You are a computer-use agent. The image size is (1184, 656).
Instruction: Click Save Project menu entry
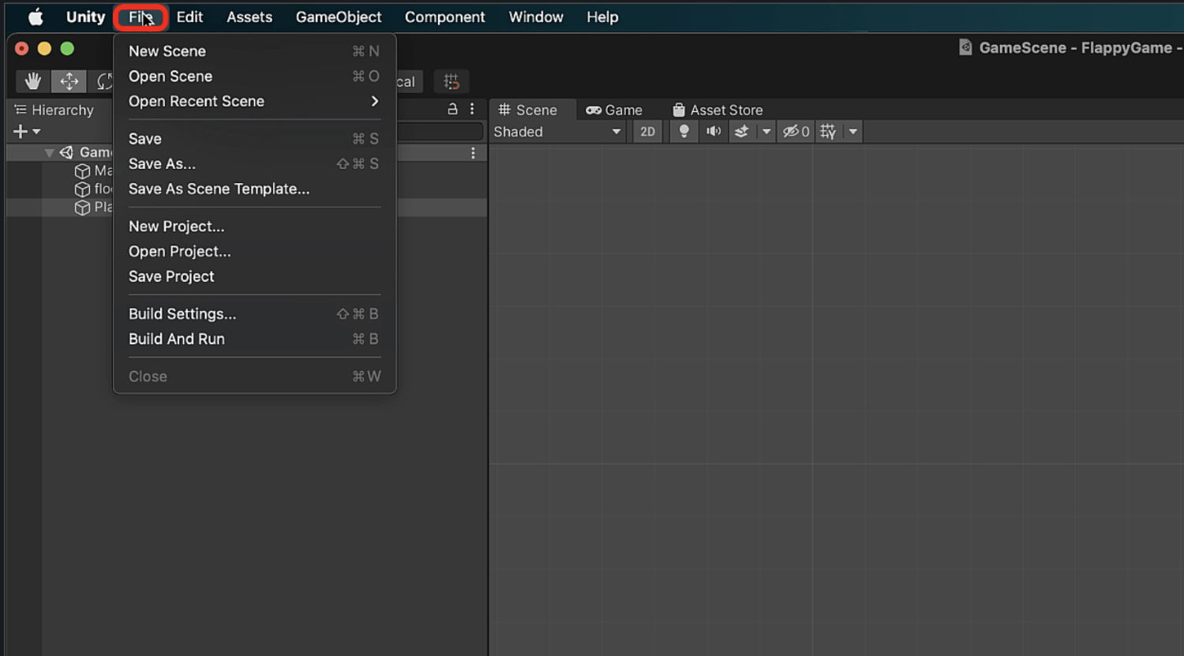coord(254,276)
